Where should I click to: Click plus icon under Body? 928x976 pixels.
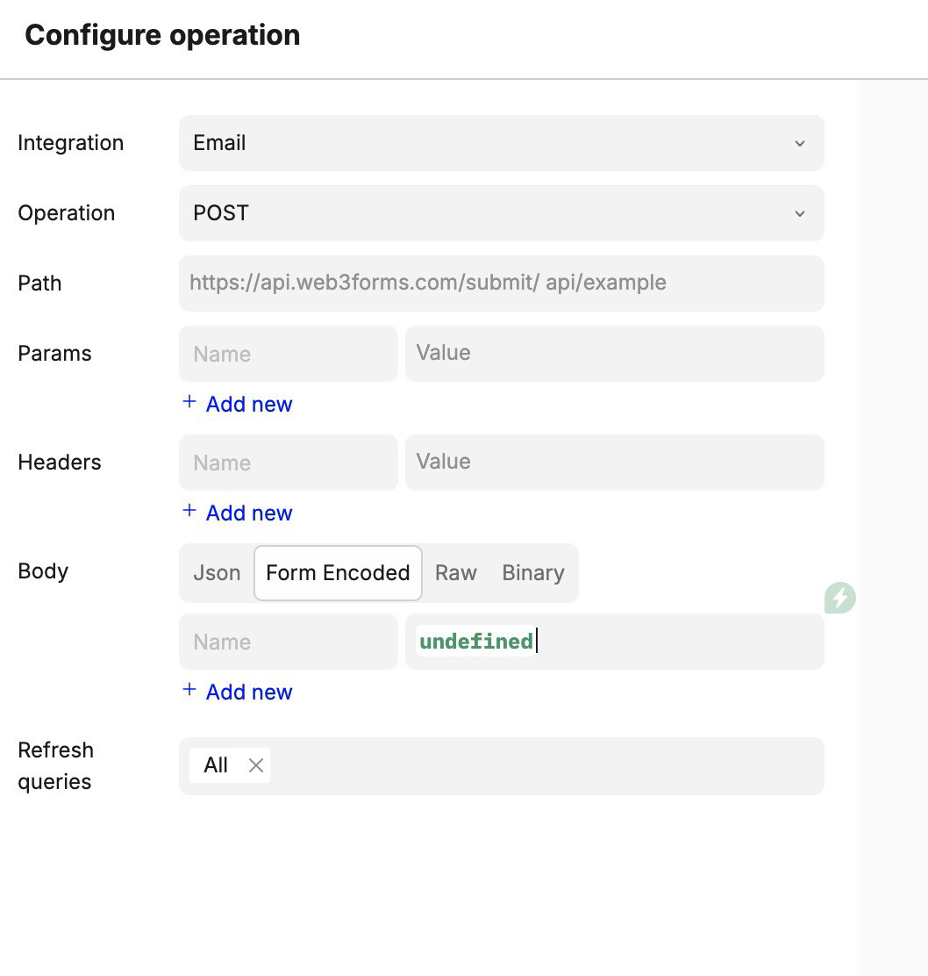189,690
